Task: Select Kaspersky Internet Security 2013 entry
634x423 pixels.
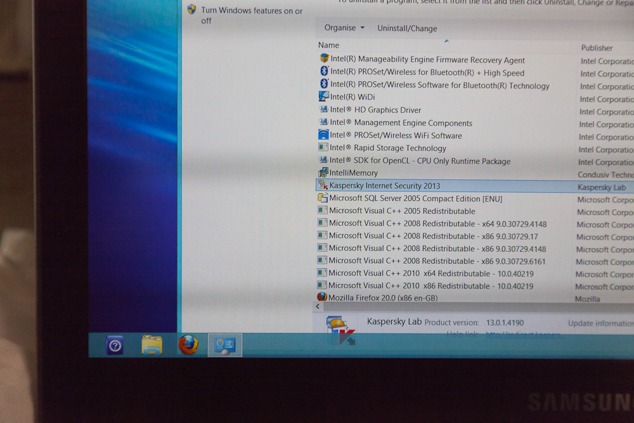Action: pos(385,186)
